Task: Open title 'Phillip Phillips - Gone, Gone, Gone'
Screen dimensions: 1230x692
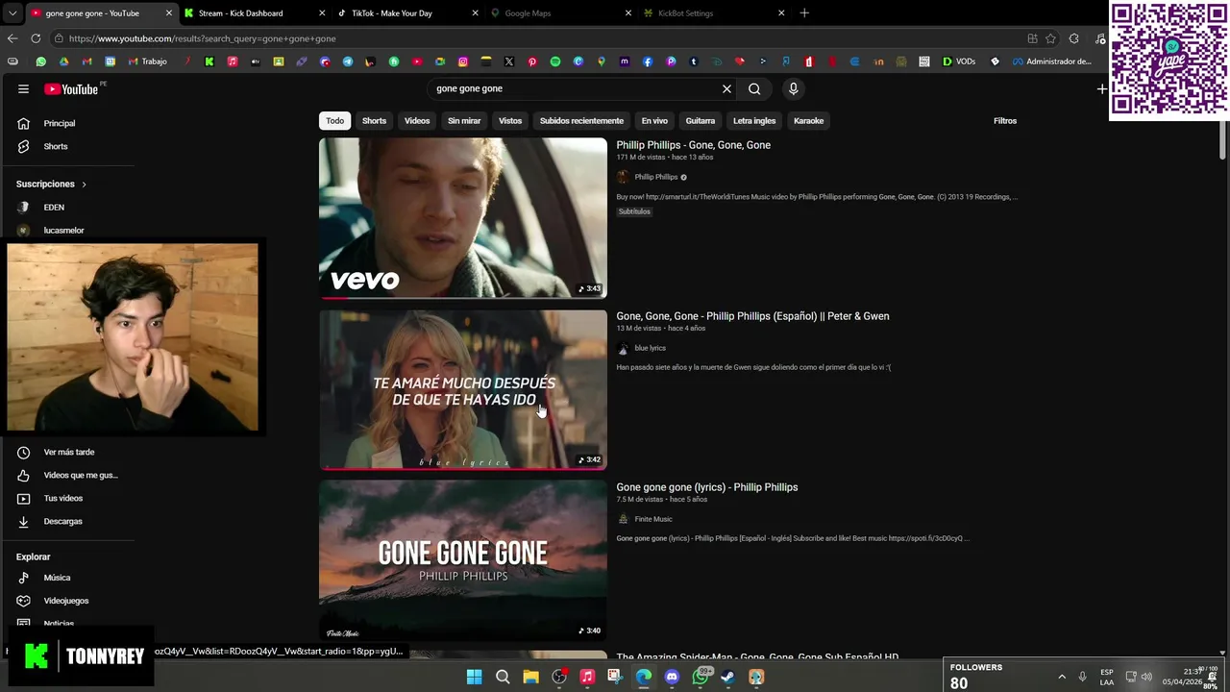Action: tap(693, 145)
